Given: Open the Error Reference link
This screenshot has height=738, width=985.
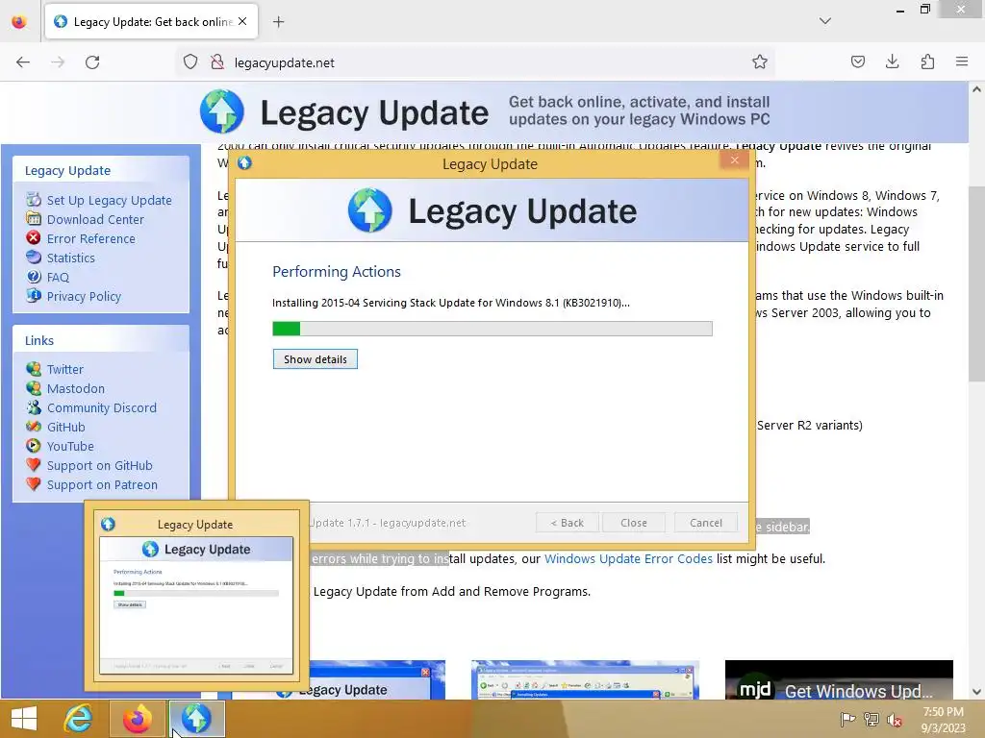Looking at the screenshot, I should tap(91, 238).
